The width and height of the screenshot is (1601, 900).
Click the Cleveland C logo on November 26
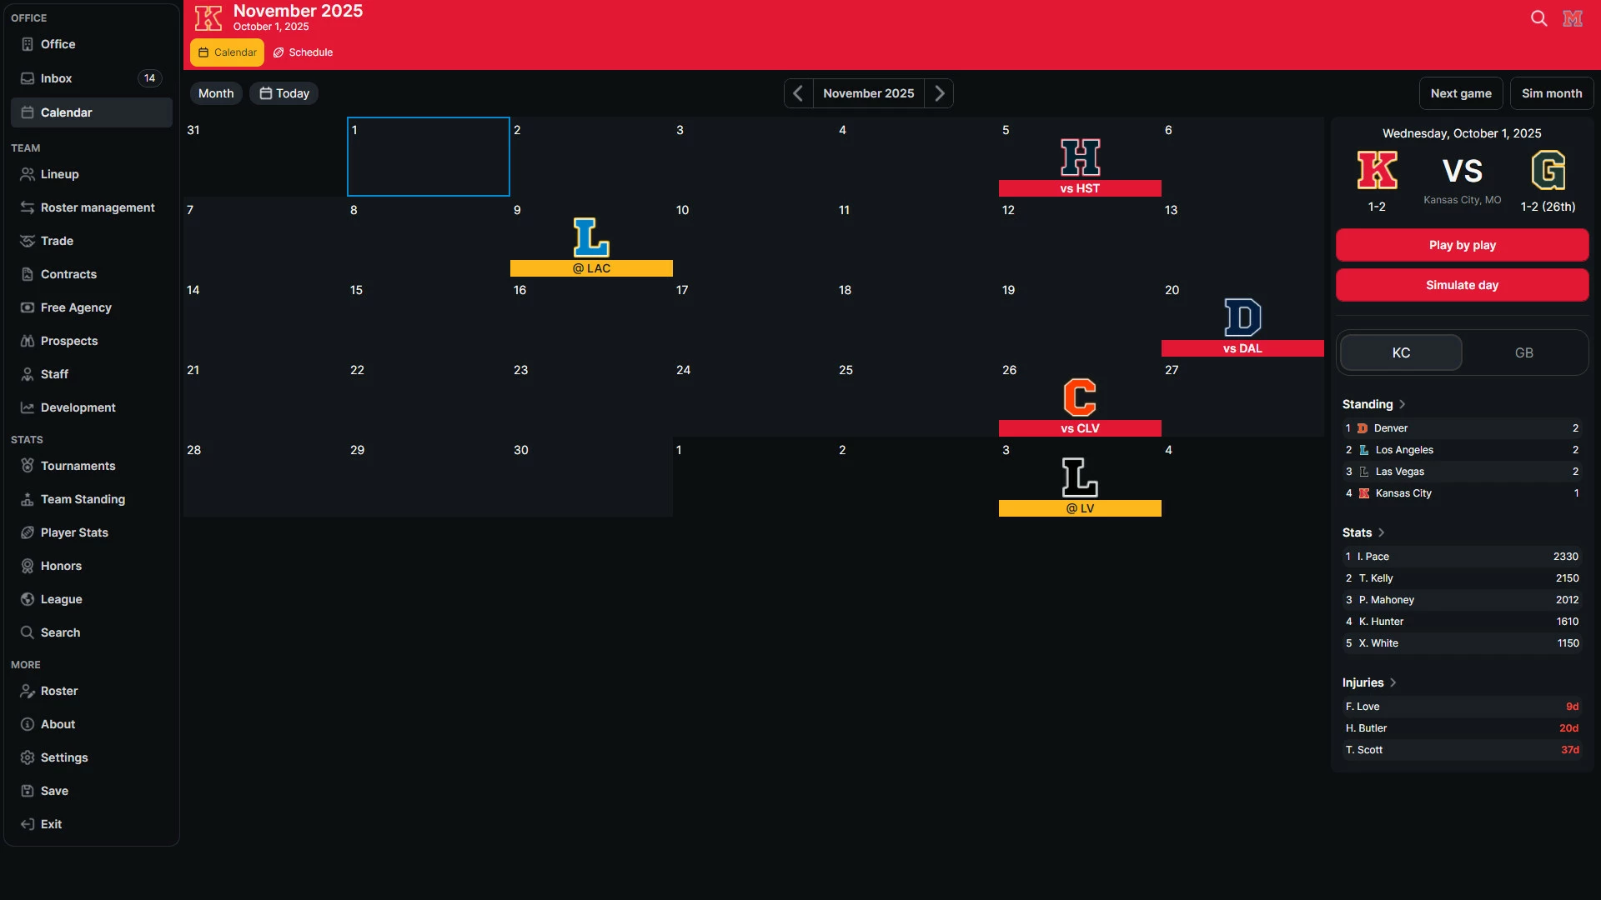point(1080,397)
